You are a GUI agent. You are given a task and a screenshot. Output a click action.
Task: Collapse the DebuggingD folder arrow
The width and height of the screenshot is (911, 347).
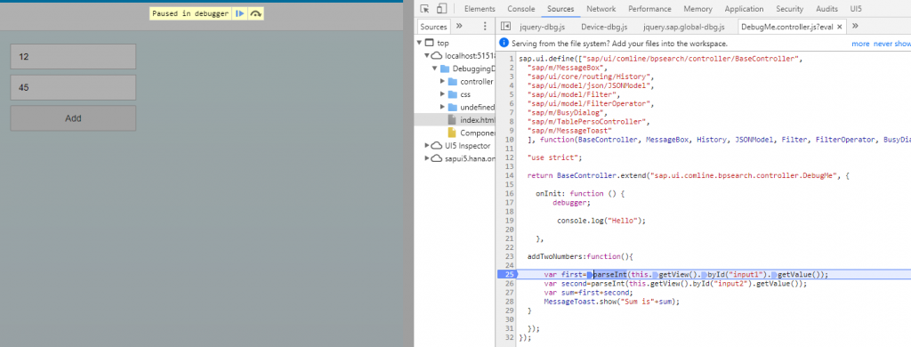tap(434, 69)
